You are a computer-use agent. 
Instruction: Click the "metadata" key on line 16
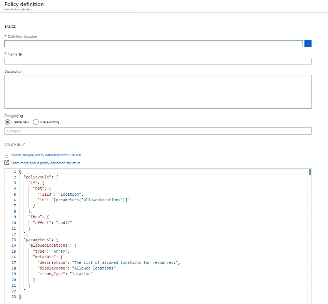(x=45, y=257)
